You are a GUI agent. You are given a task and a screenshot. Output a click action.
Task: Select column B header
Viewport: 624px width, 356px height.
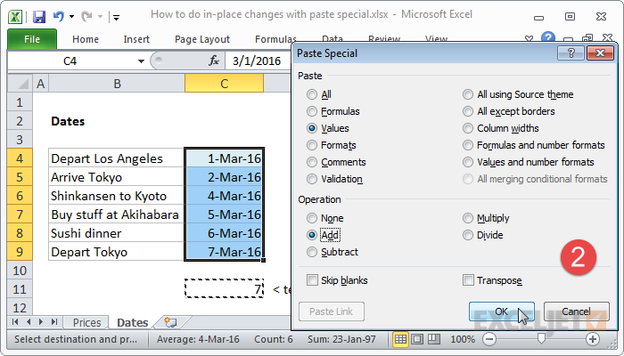point(117,84)
